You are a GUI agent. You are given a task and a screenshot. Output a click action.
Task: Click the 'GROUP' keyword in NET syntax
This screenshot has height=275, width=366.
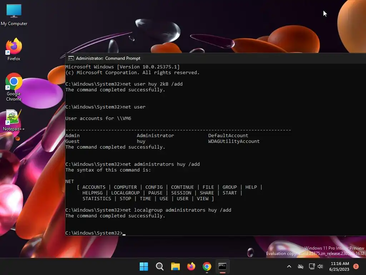(230, 187)
